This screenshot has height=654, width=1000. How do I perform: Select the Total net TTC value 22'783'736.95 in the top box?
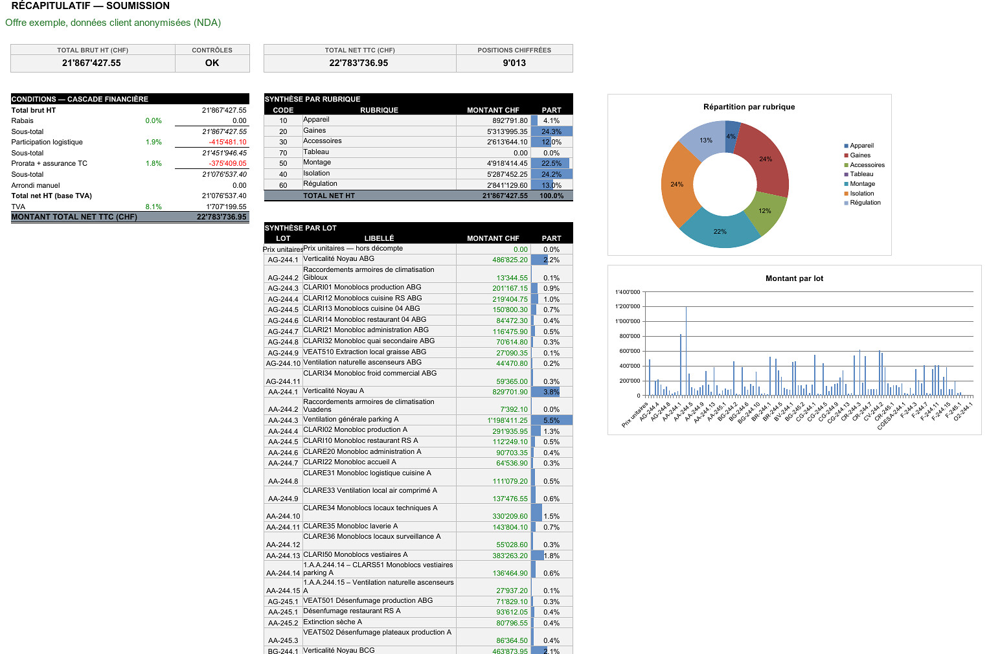coord(359,63)
